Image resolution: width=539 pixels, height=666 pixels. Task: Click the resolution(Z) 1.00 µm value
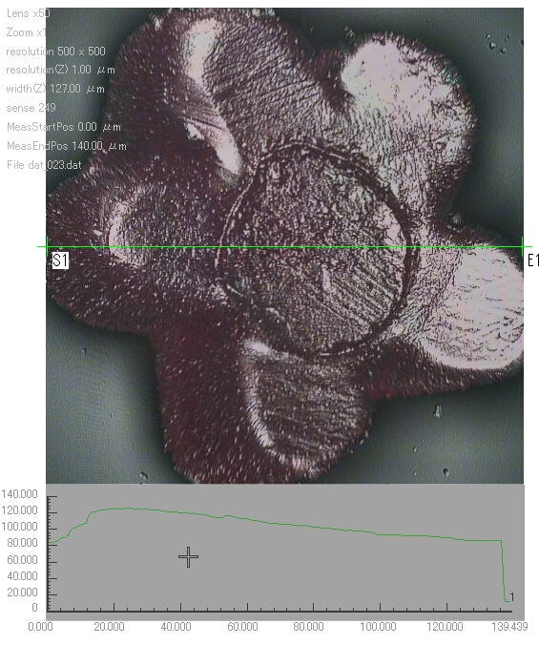tap(60, 70)
